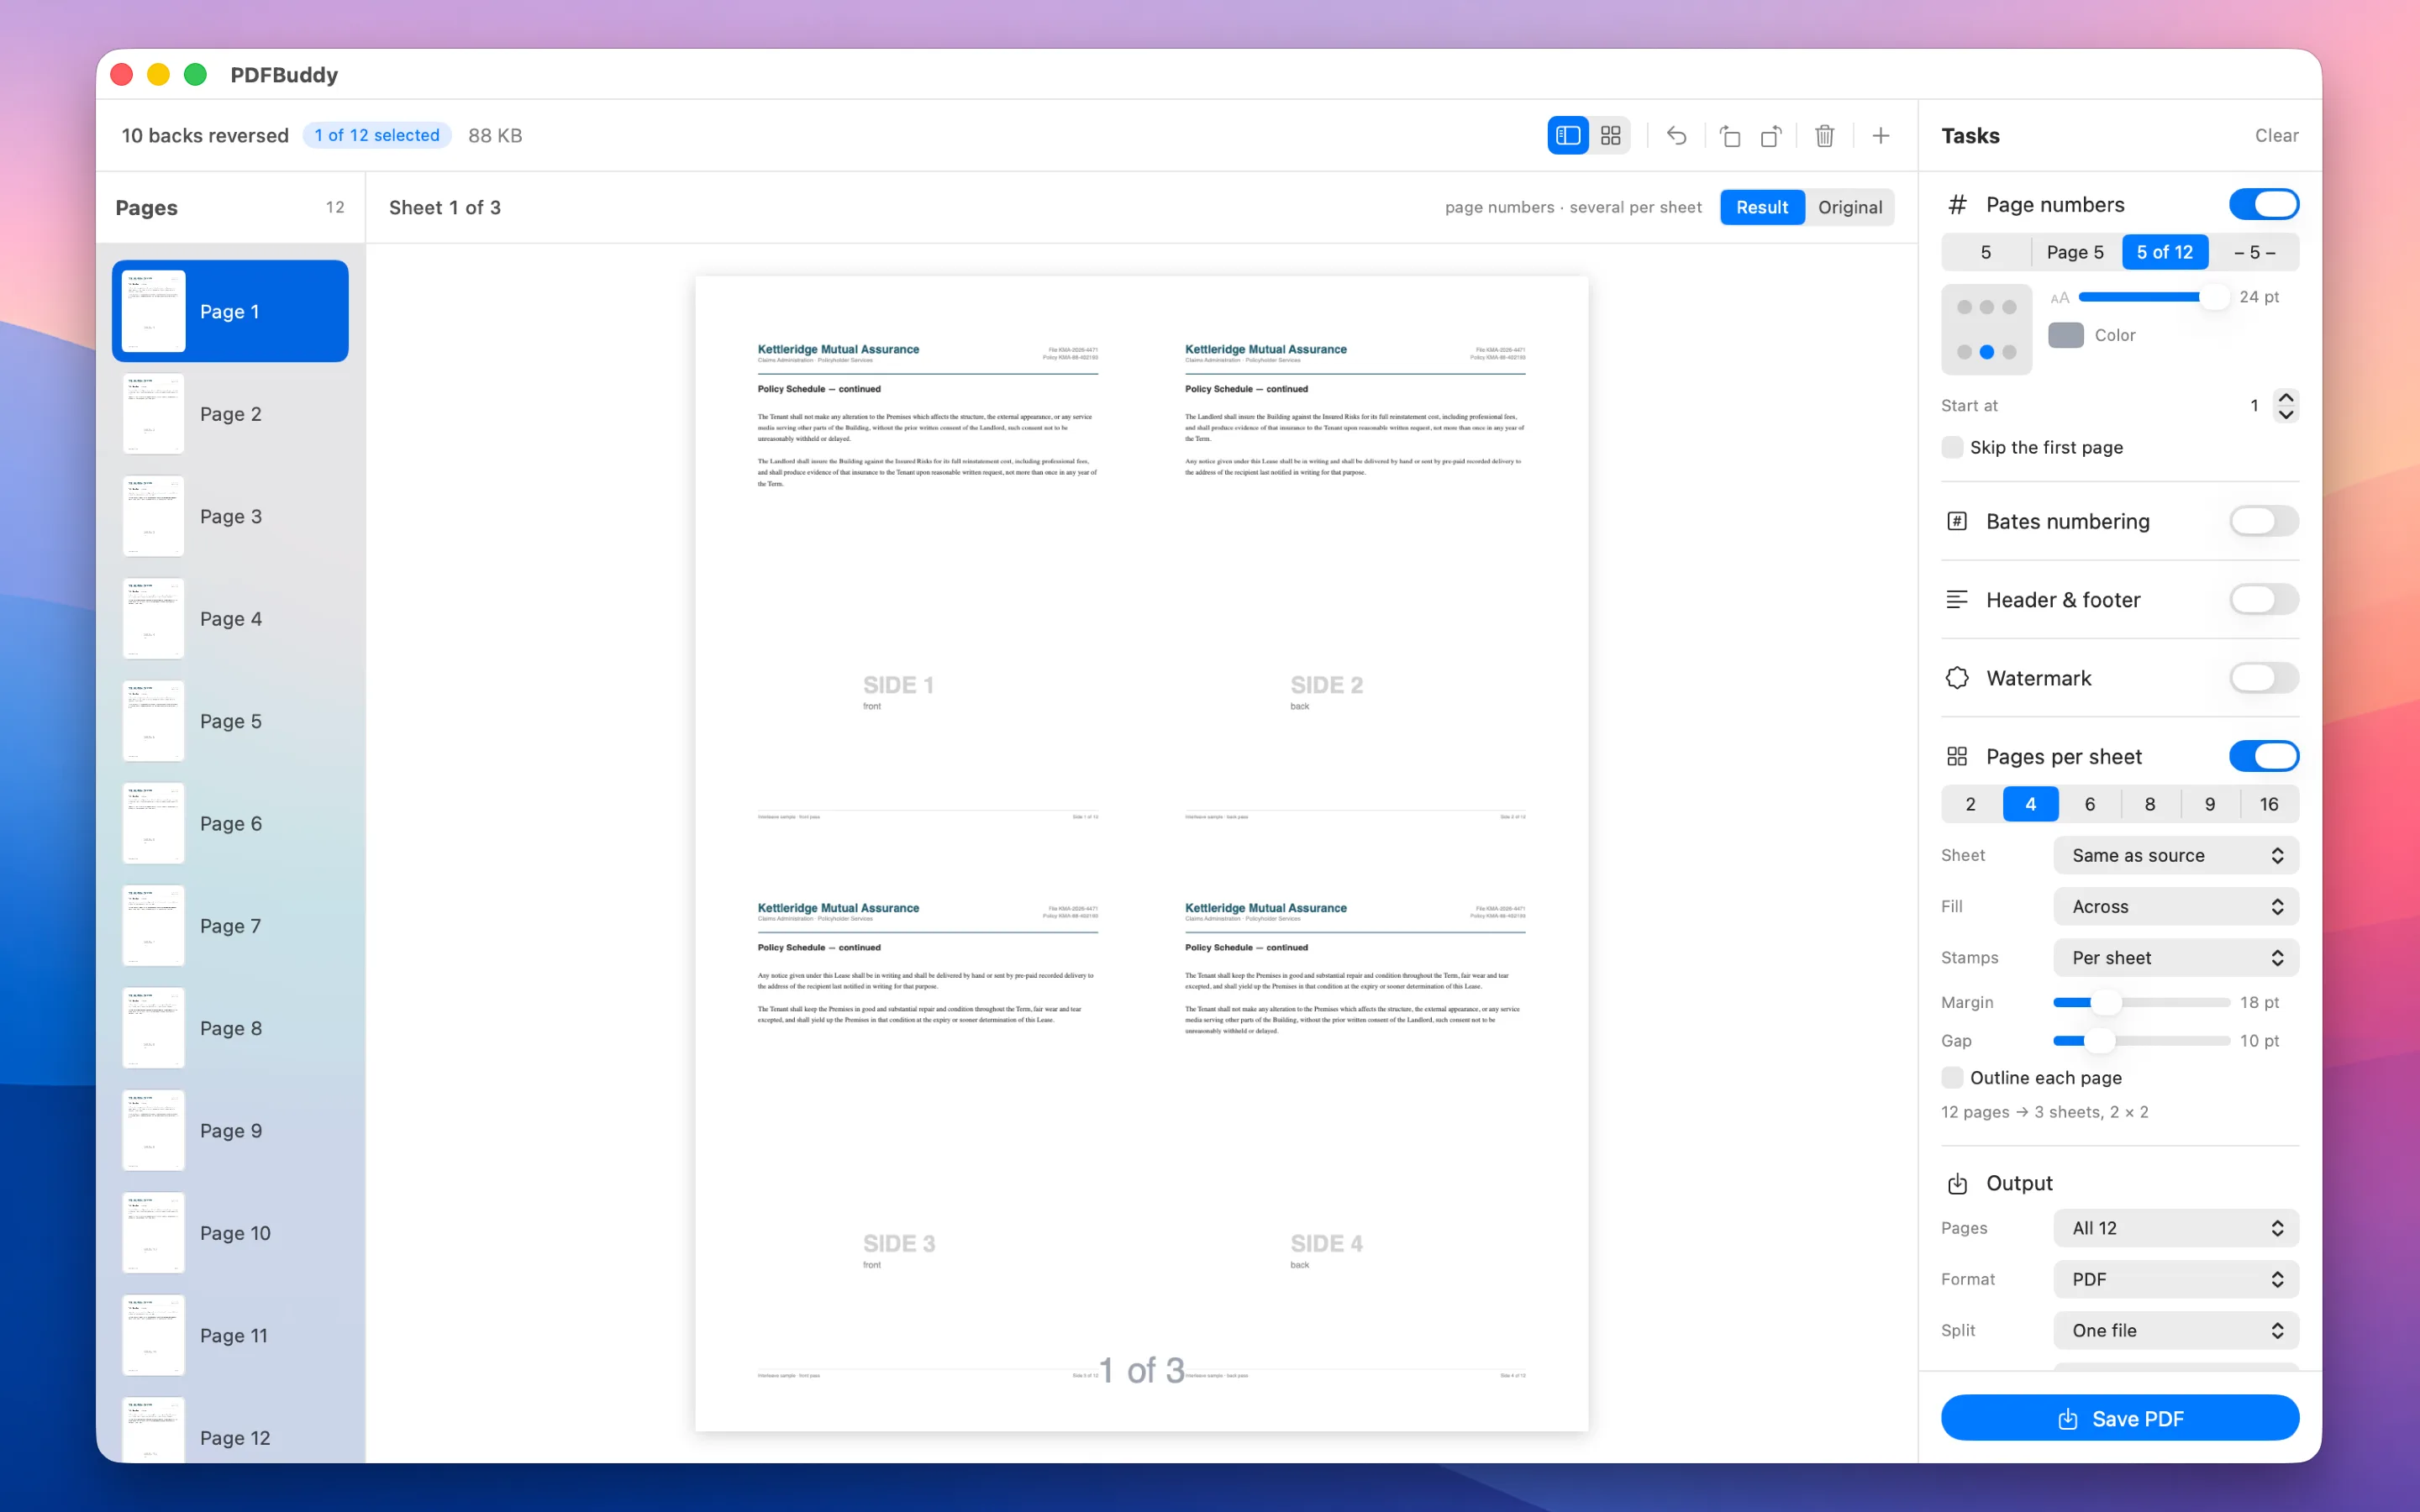Turn on Header & footer switch
Screen dimensions: 2420x1512
point(2263,600)
